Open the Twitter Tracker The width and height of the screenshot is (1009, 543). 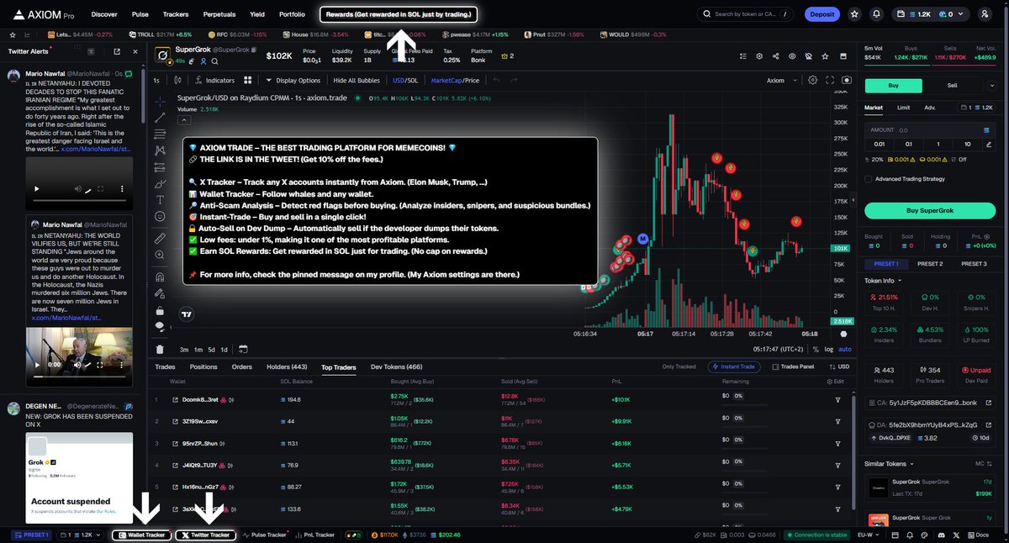[205, 535]
